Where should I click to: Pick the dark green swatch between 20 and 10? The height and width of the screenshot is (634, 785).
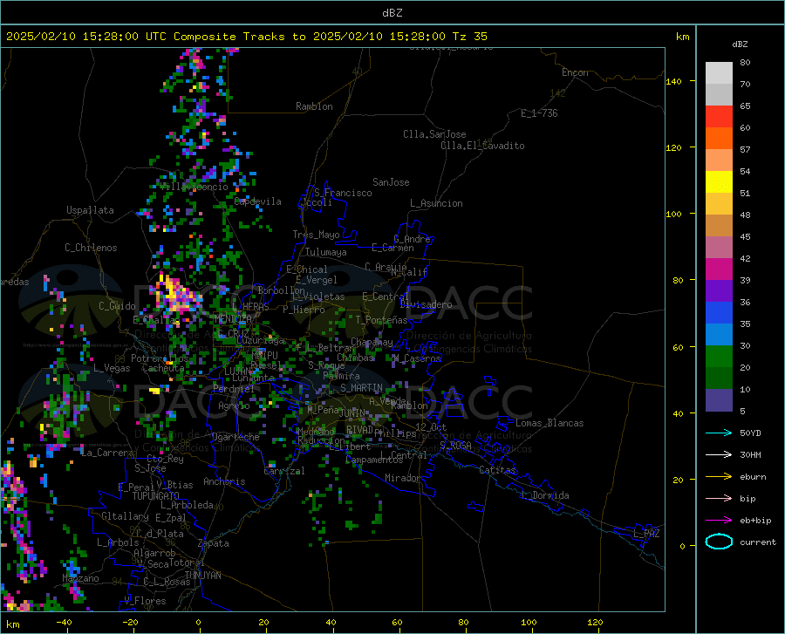point(719,378)
